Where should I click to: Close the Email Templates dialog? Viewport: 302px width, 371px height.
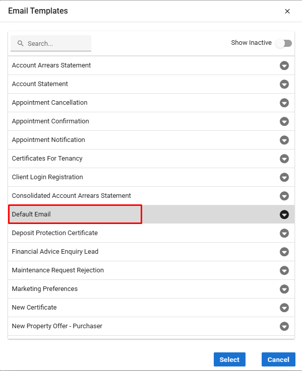[x=287, y=11]
